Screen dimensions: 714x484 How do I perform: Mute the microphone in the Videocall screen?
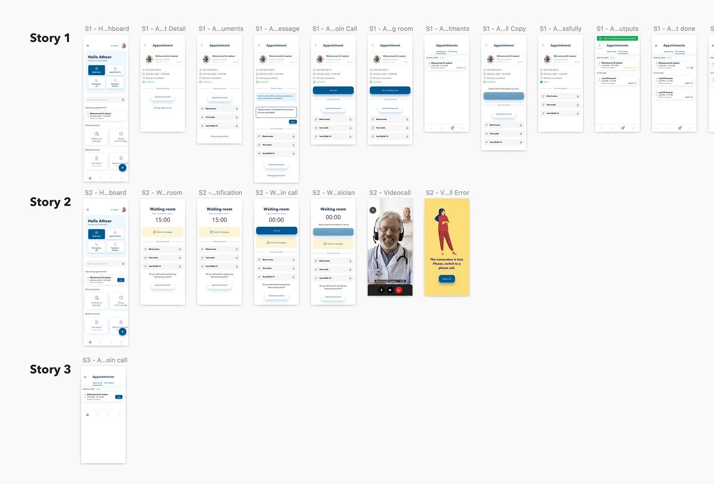coord(381,290)
